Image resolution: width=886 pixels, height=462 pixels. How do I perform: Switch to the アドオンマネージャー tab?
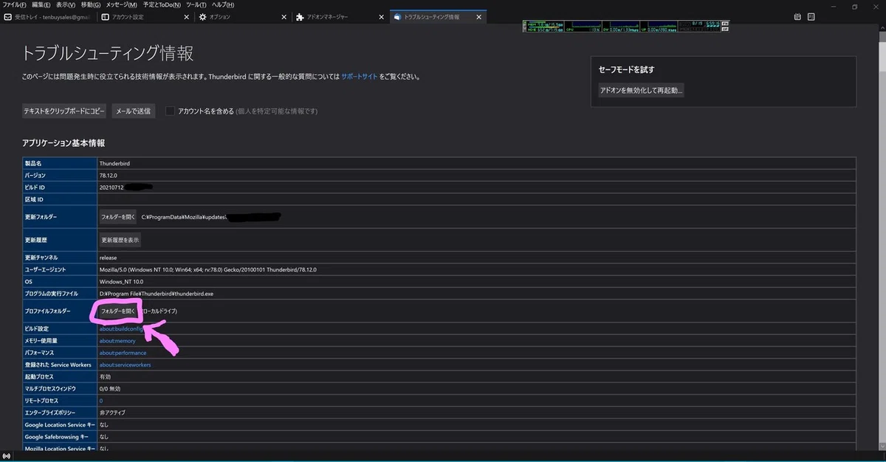[x=339, y=16]
